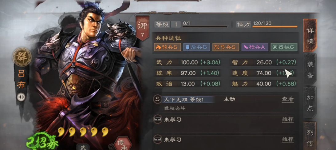This screenshot has height=150, width=336.
Task: Select the 器械C troop aptitude tag
Action: (x=284, y=47)
